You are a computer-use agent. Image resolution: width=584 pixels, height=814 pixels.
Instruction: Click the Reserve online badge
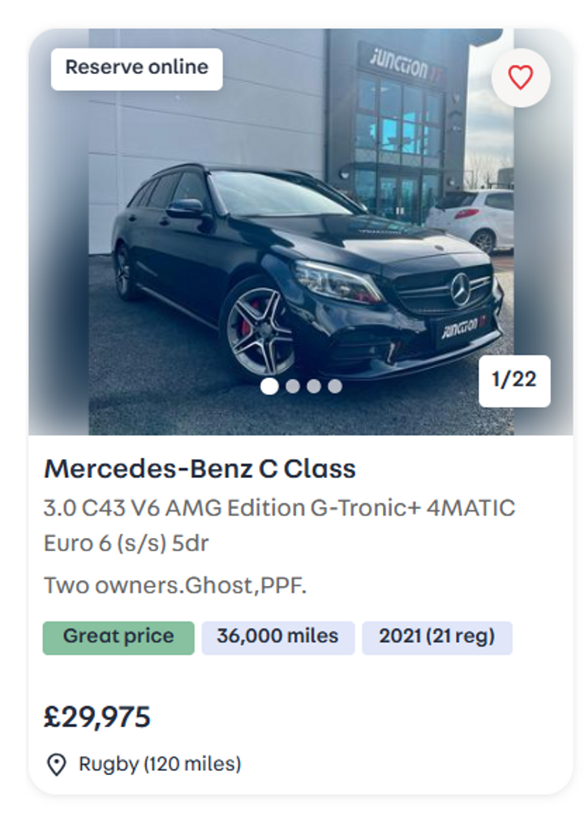(136, 68)
